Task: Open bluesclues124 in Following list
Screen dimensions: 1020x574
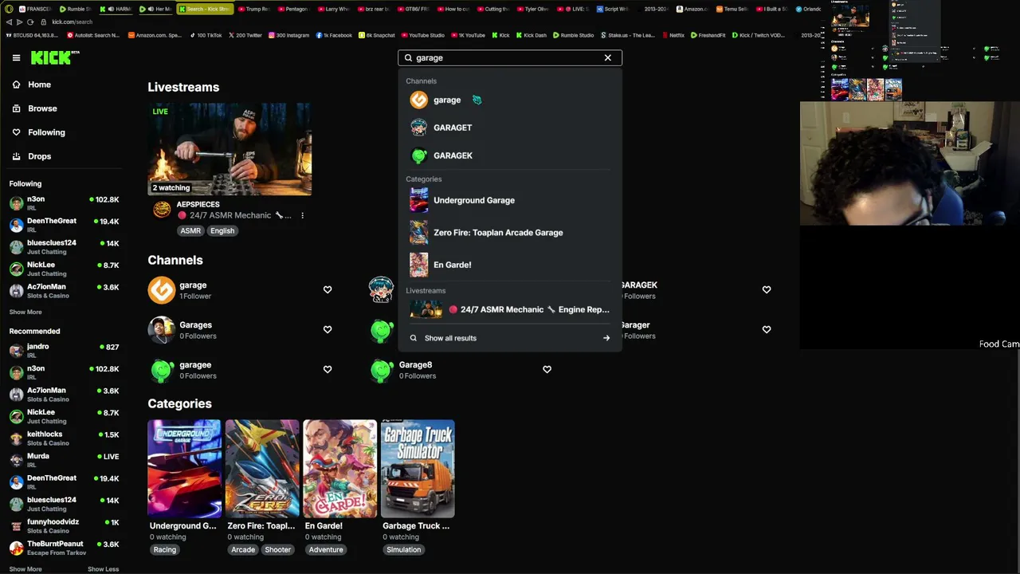Action: pos(64,247)
